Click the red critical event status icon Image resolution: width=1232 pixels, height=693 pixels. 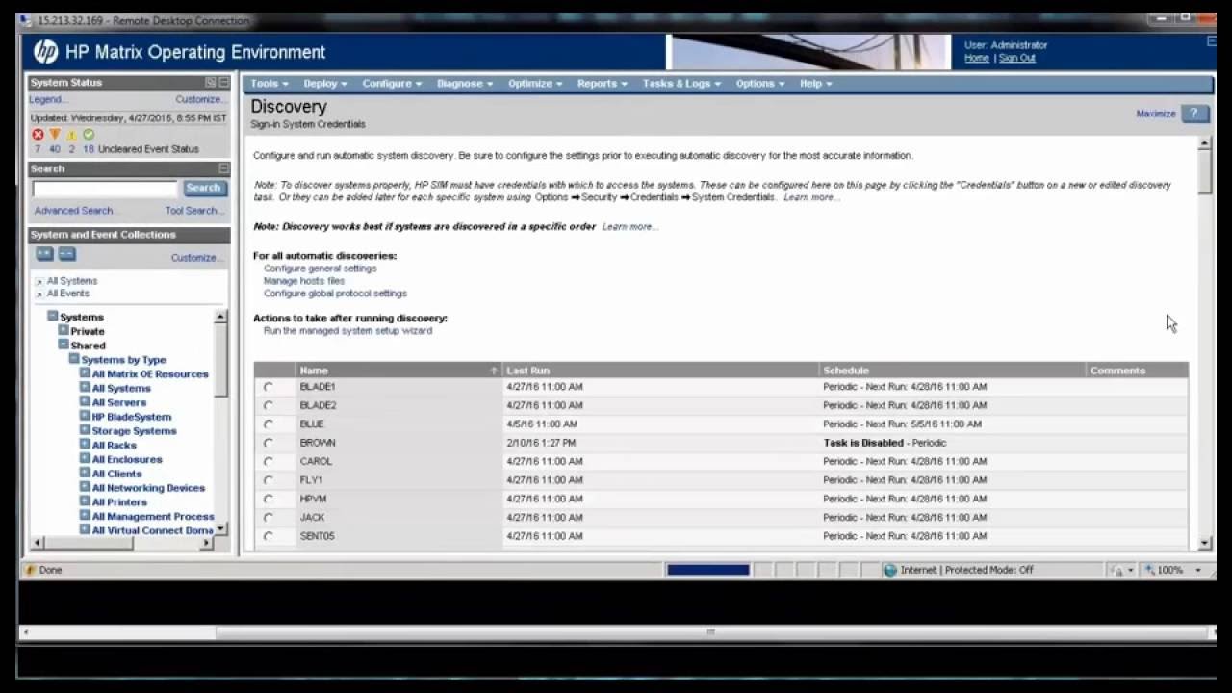pos(38,135)
